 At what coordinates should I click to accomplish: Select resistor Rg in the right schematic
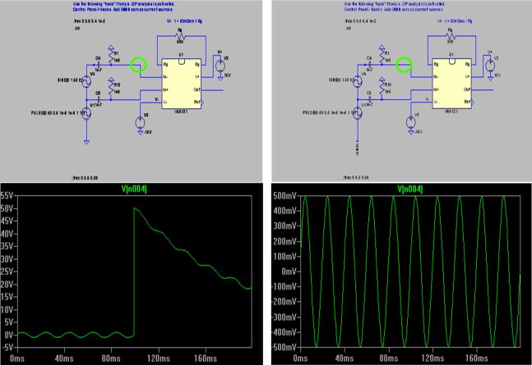pyautogui.click(x=451, y=36)
